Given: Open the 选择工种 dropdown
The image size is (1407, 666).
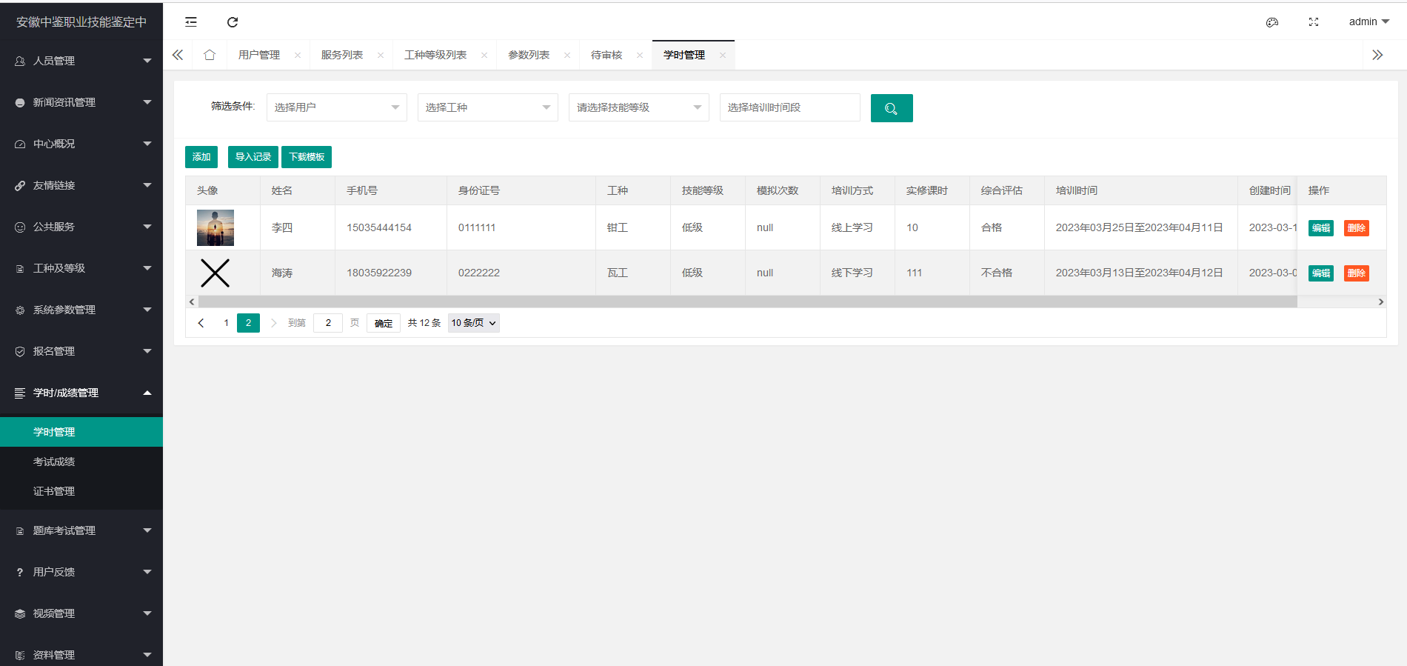Looking at the screenshot, I should click(488, 107).
